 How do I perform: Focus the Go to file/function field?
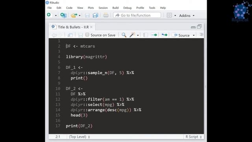click(137, 15)
